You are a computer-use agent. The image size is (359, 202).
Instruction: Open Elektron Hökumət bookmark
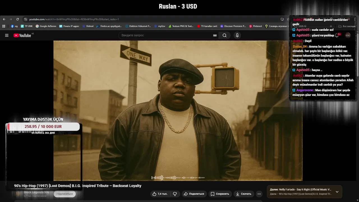click(138, 26)
